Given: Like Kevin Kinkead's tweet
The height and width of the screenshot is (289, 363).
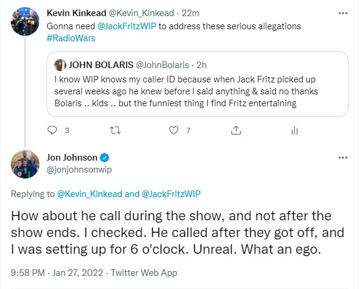Looking at the screenshot, I should 174,130.
